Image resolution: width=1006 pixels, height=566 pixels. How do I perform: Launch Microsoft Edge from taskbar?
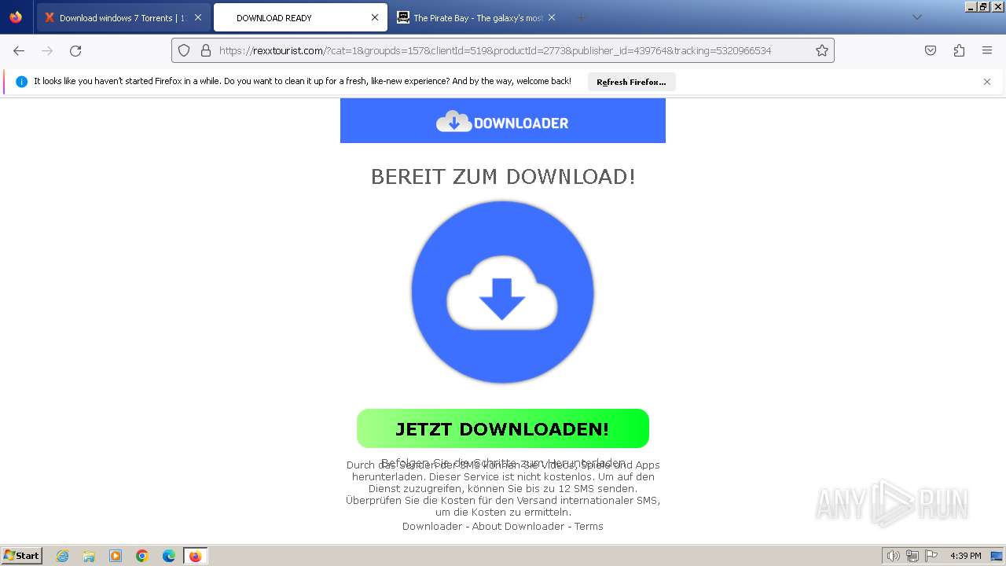[x=169, y=556]
